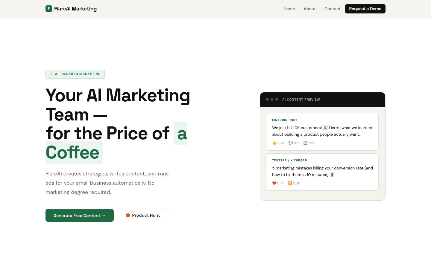Open the Home nav link

(x=289, y=9)
